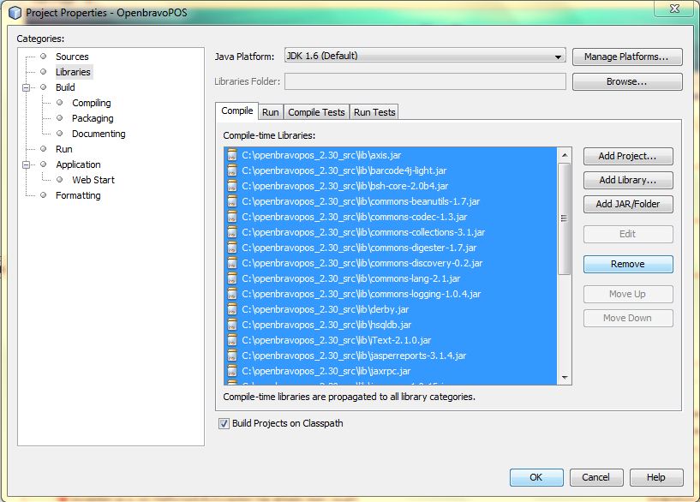Viewport: 700px width, 502px height.
Task: Select the hsqldb.jar library entry
Action: [391, 325]
